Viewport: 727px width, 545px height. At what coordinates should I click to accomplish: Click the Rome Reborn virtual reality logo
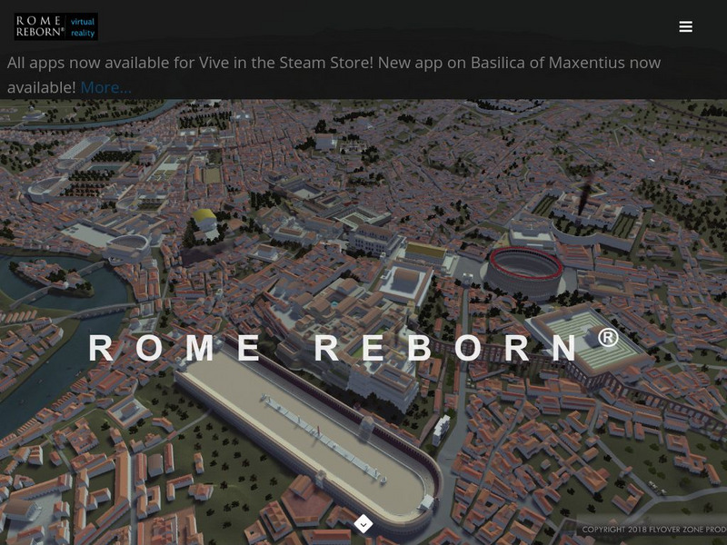click(x=55, y=26)
